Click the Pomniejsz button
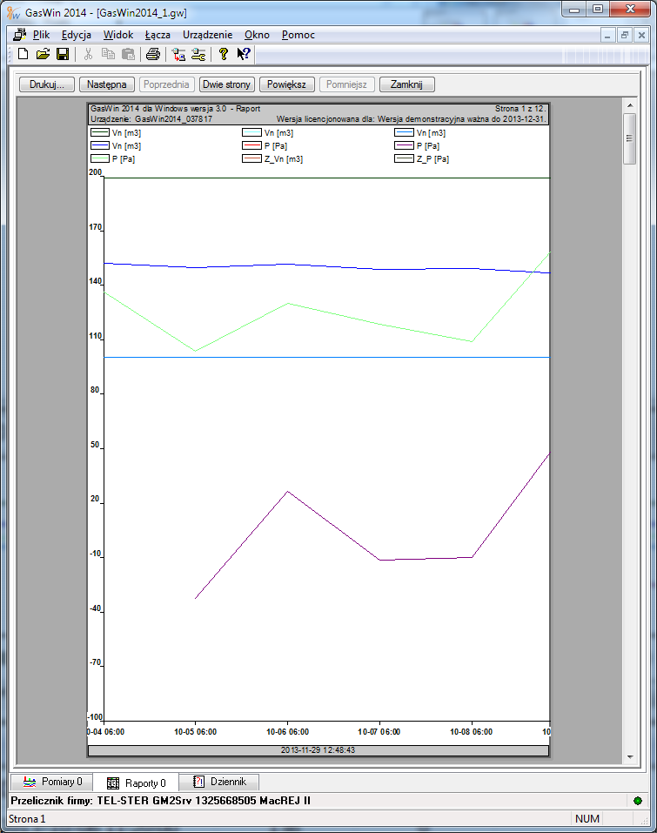 347,84
